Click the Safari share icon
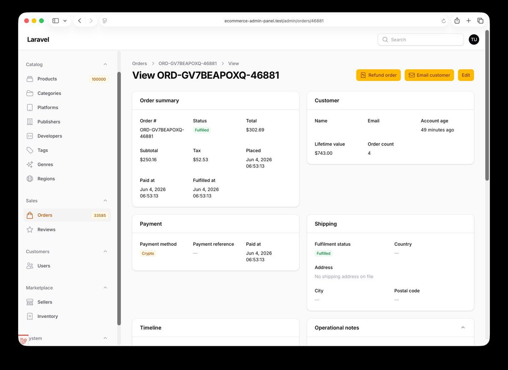Viewport: 508px width, 370px height. point(457,21)
